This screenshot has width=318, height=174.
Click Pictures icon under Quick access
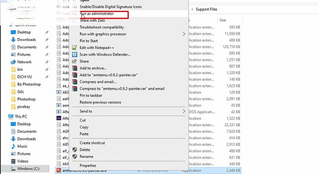pyautogui.click(x=13, y=55)
